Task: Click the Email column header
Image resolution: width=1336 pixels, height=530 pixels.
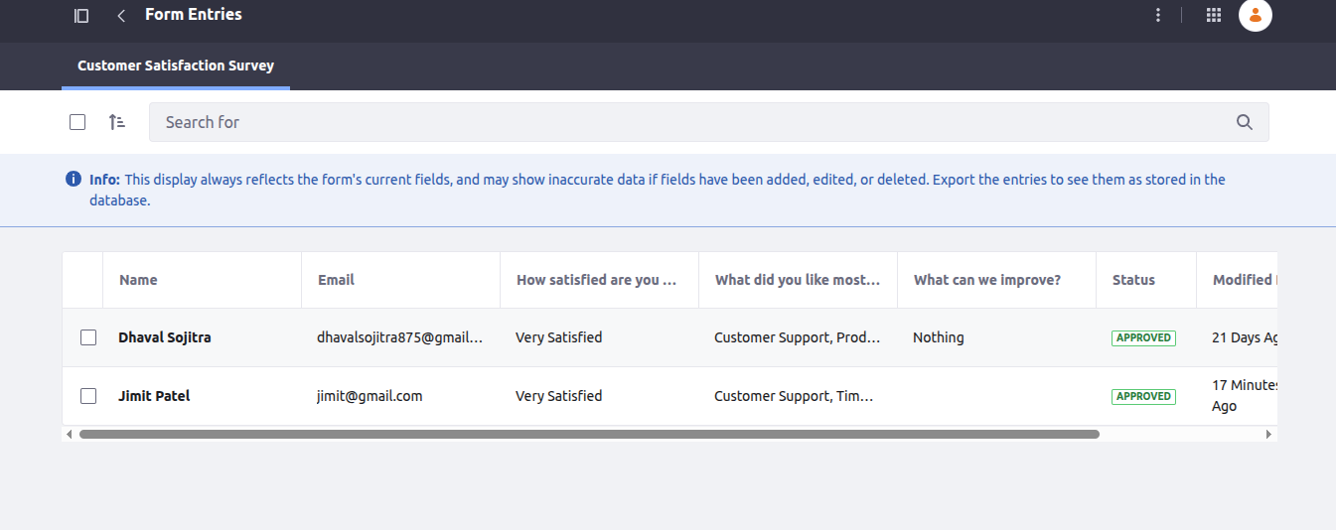Action: [x=336, y=280]
